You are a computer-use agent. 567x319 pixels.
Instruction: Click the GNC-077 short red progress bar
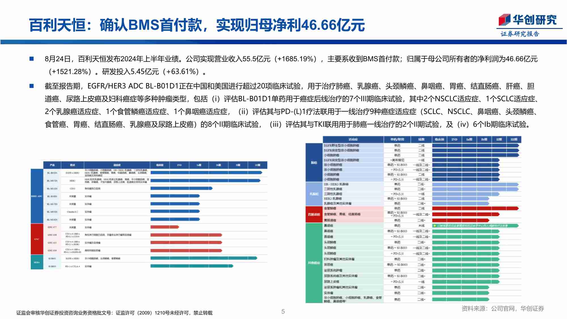tap(165, 227)
